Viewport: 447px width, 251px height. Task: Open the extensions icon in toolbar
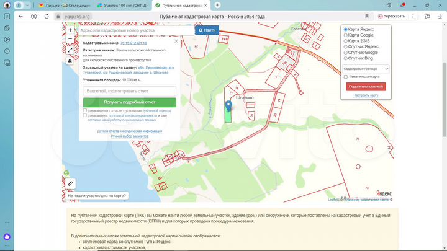click(x=427, y=17)
